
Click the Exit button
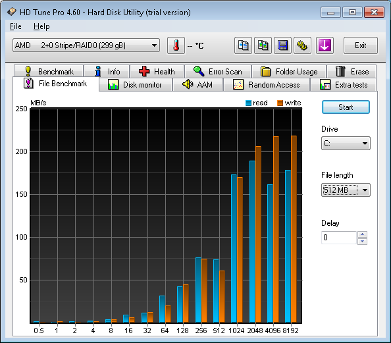coord(361,45)
